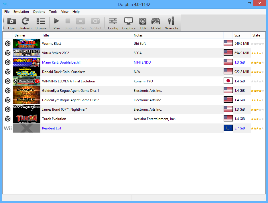The image size is (268, 203).
Task: Open the Tools menu
Action: pyautogui.click(x=53, y=12)
